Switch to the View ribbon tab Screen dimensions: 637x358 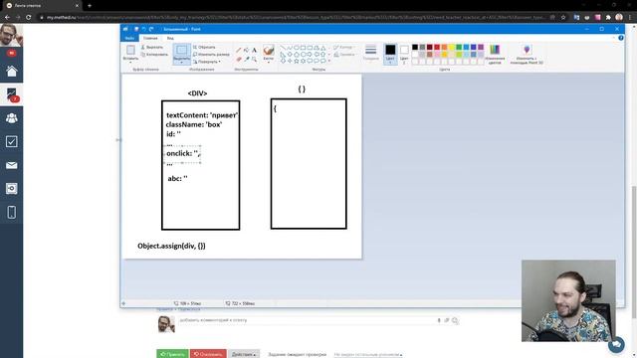tap(170, 38)
